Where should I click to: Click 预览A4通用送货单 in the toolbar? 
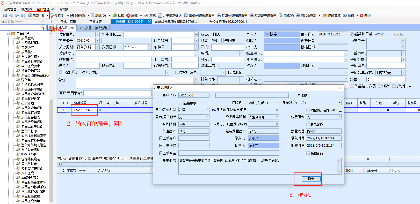[x=199, y=16]
